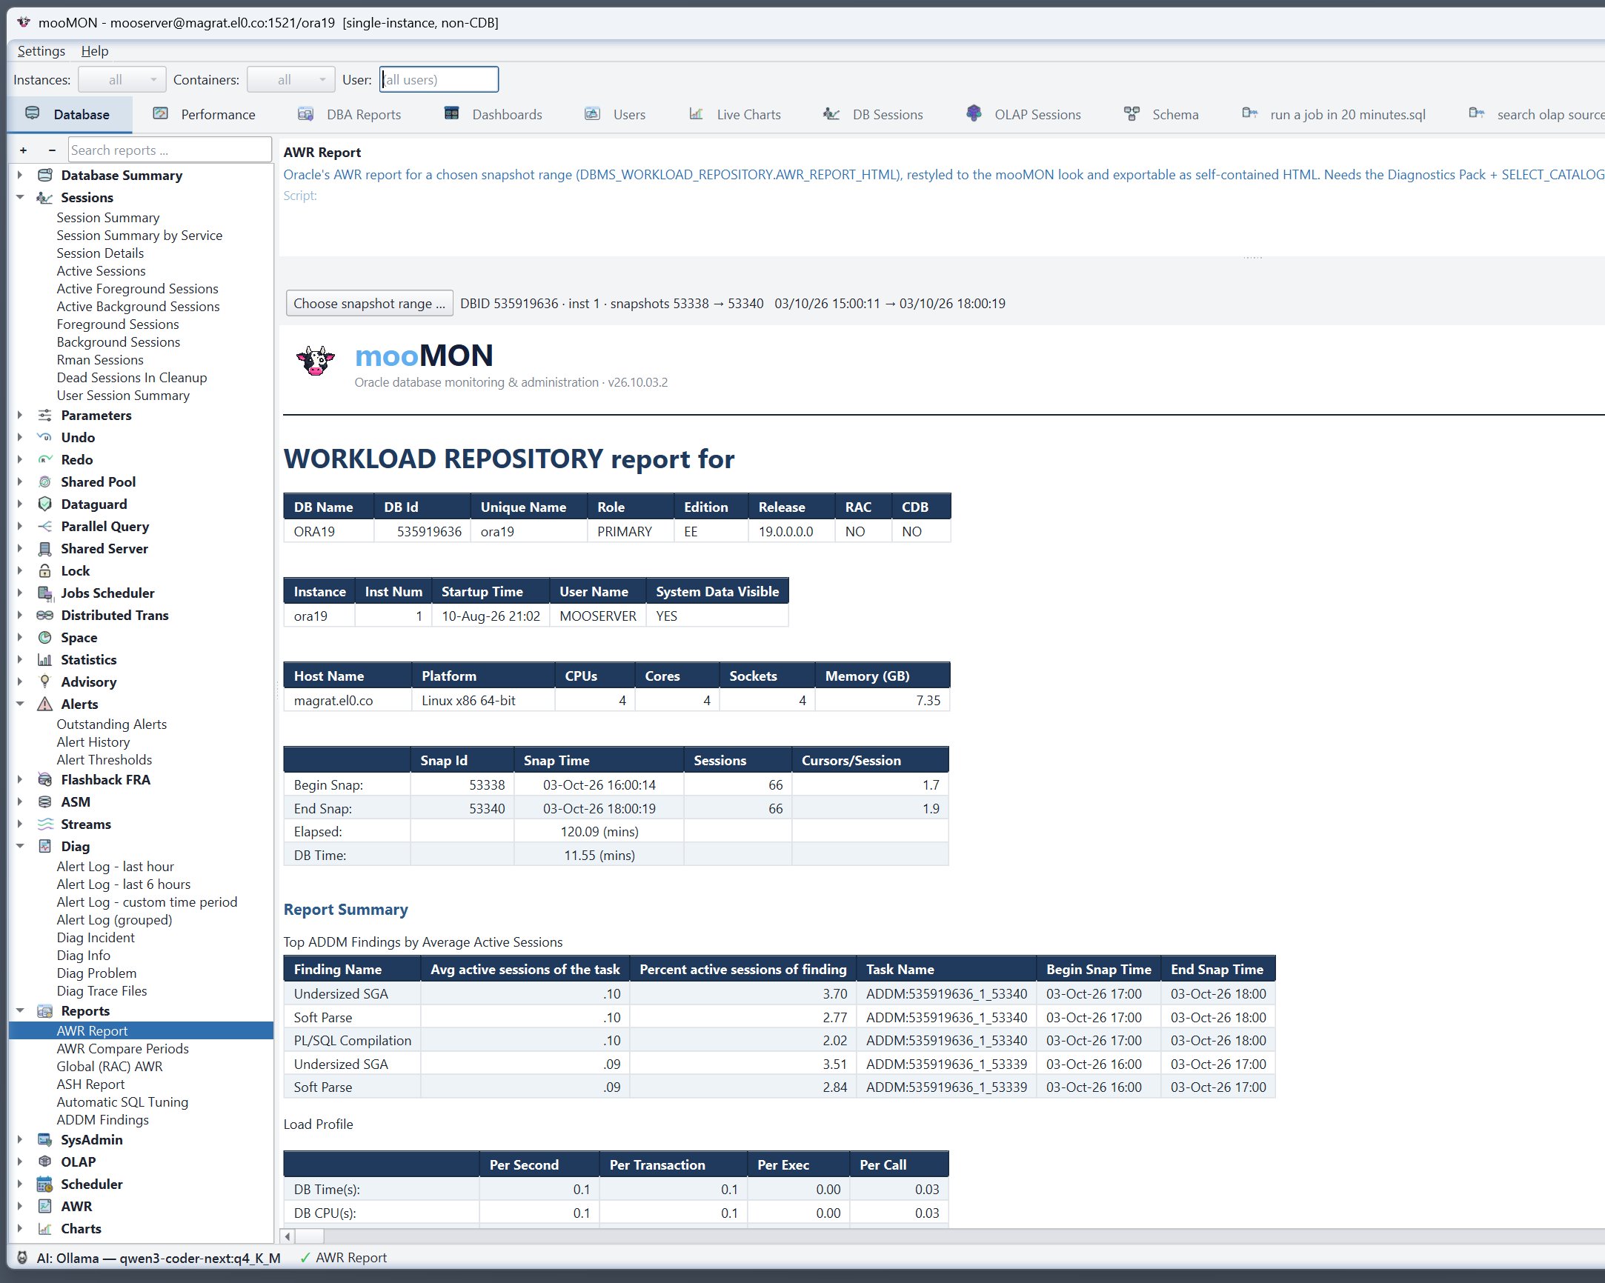Collapse the Diag tree node
Screen dimensions: 1605x1283
coord(20,846)
